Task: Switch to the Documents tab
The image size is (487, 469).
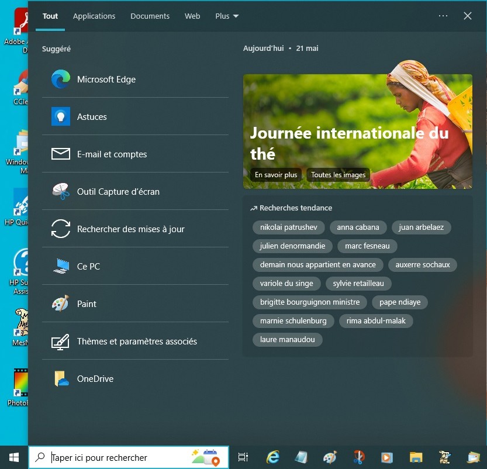Action: (x=150, y=16)
